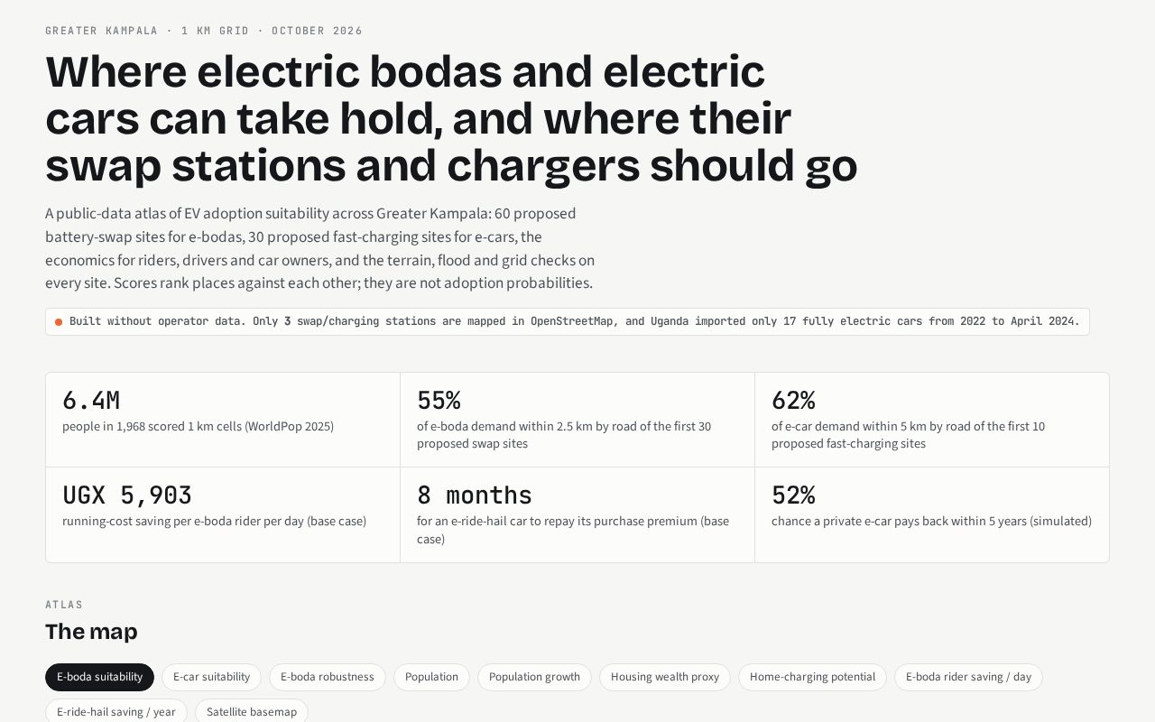Choose the Population growth layer
Image resolution: width=1155 pixels, height=722 pixels.
click(534, 677)
